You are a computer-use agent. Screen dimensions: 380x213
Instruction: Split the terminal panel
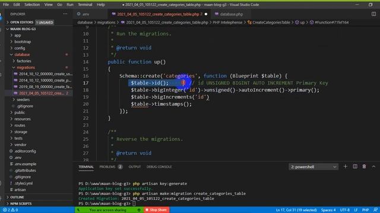point(355,167)
